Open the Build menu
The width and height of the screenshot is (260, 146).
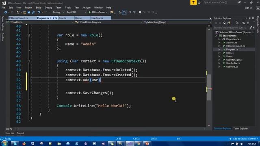pos(39,8)
